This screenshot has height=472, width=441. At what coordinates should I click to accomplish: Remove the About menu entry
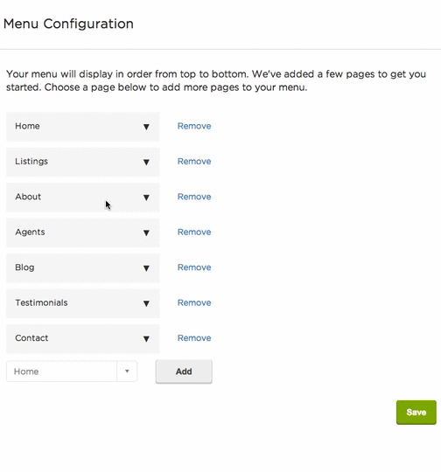pos(194,197)
